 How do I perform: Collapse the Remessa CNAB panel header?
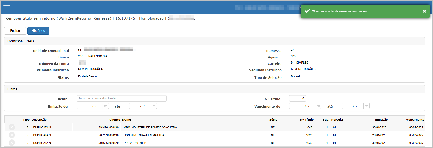click(21, 41)
